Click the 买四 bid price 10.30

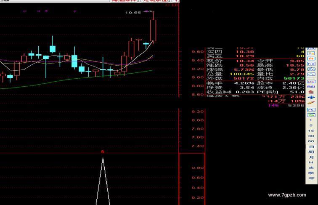pyautogui.click(x=245, y=52)
